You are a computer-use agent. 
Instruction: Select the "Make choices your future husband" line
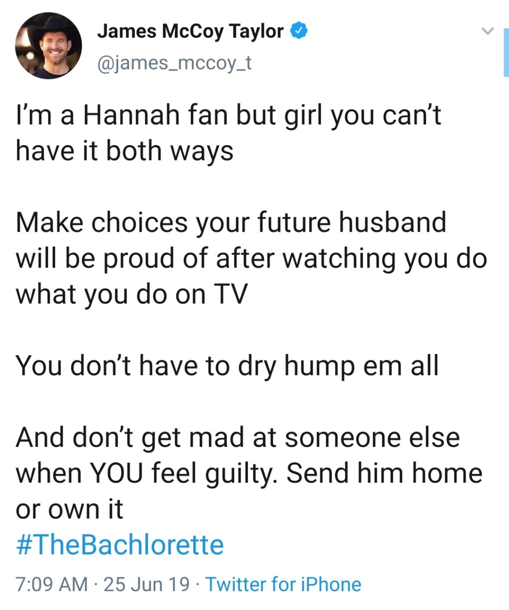(231, 223)
